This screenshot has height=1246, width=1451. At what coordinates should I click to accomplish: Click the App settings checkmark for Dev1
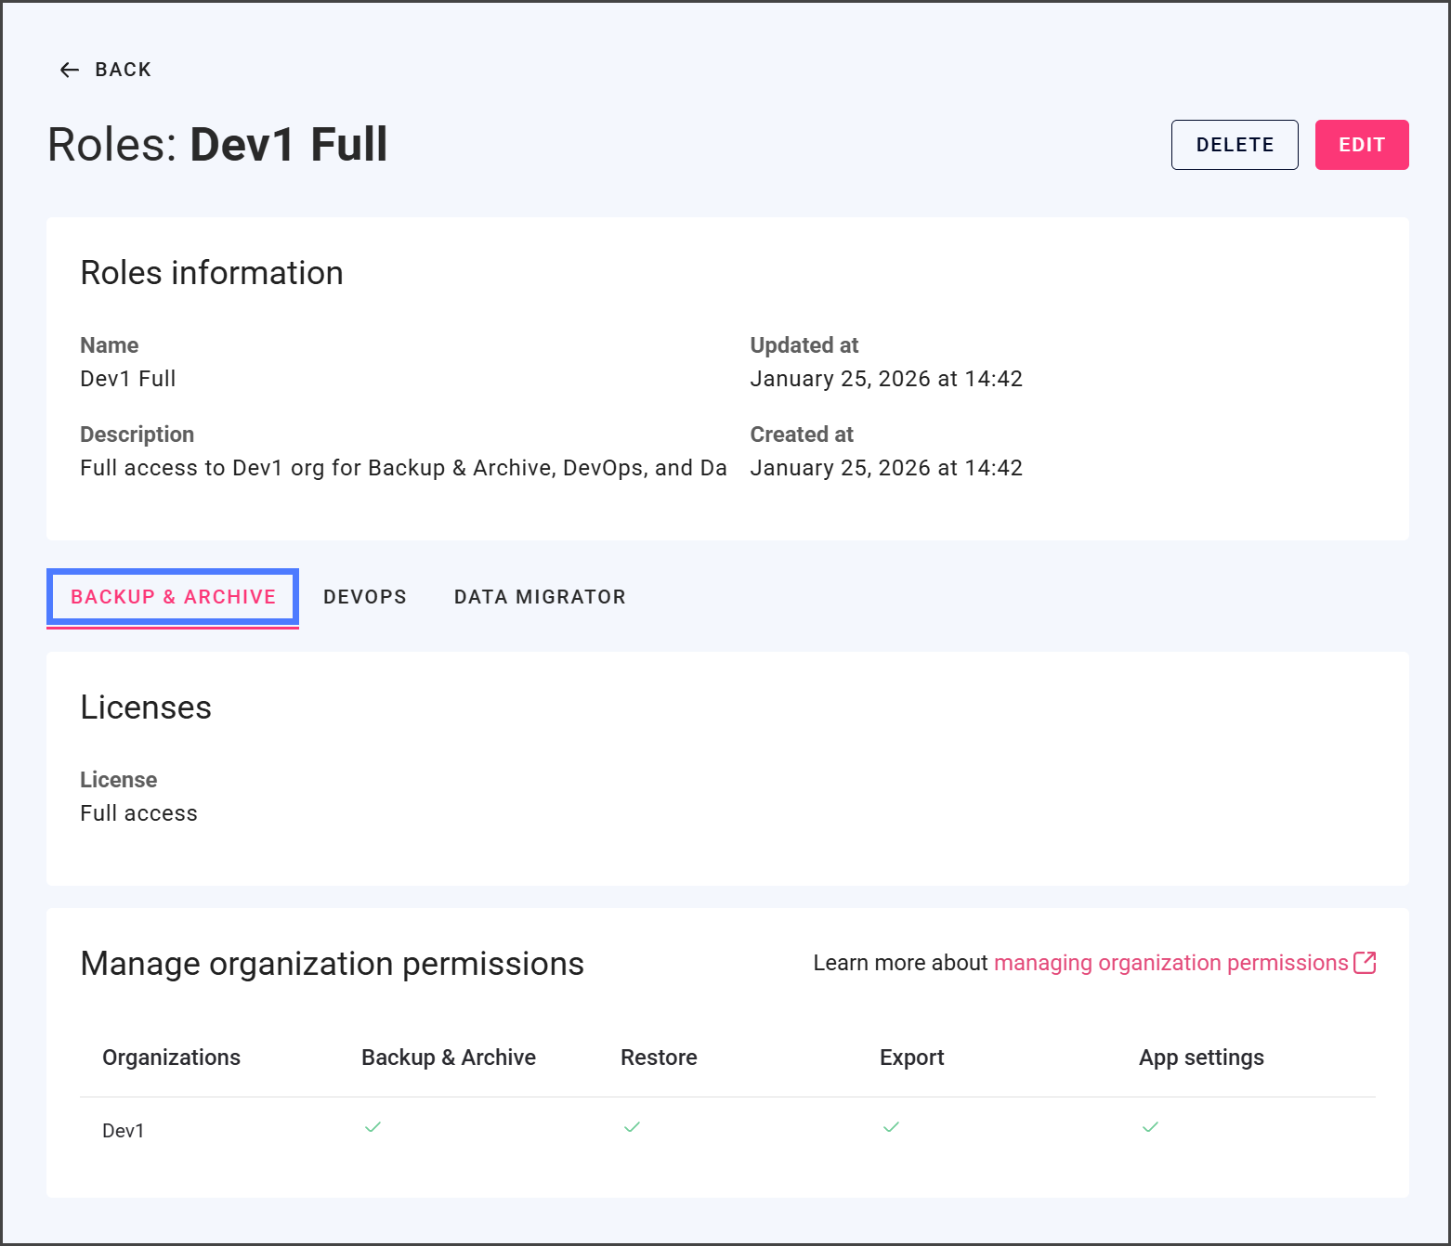(1150, 1127)
